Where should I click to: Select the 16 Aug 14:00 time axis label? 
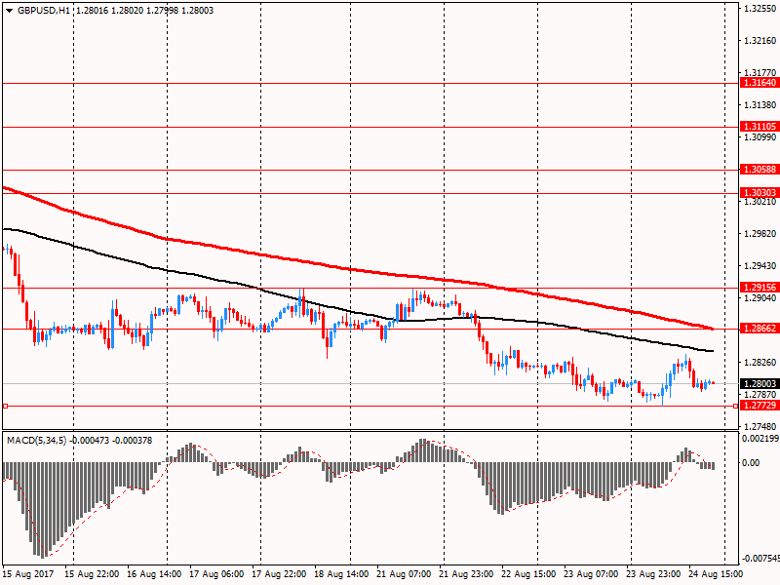coord(154,574)
